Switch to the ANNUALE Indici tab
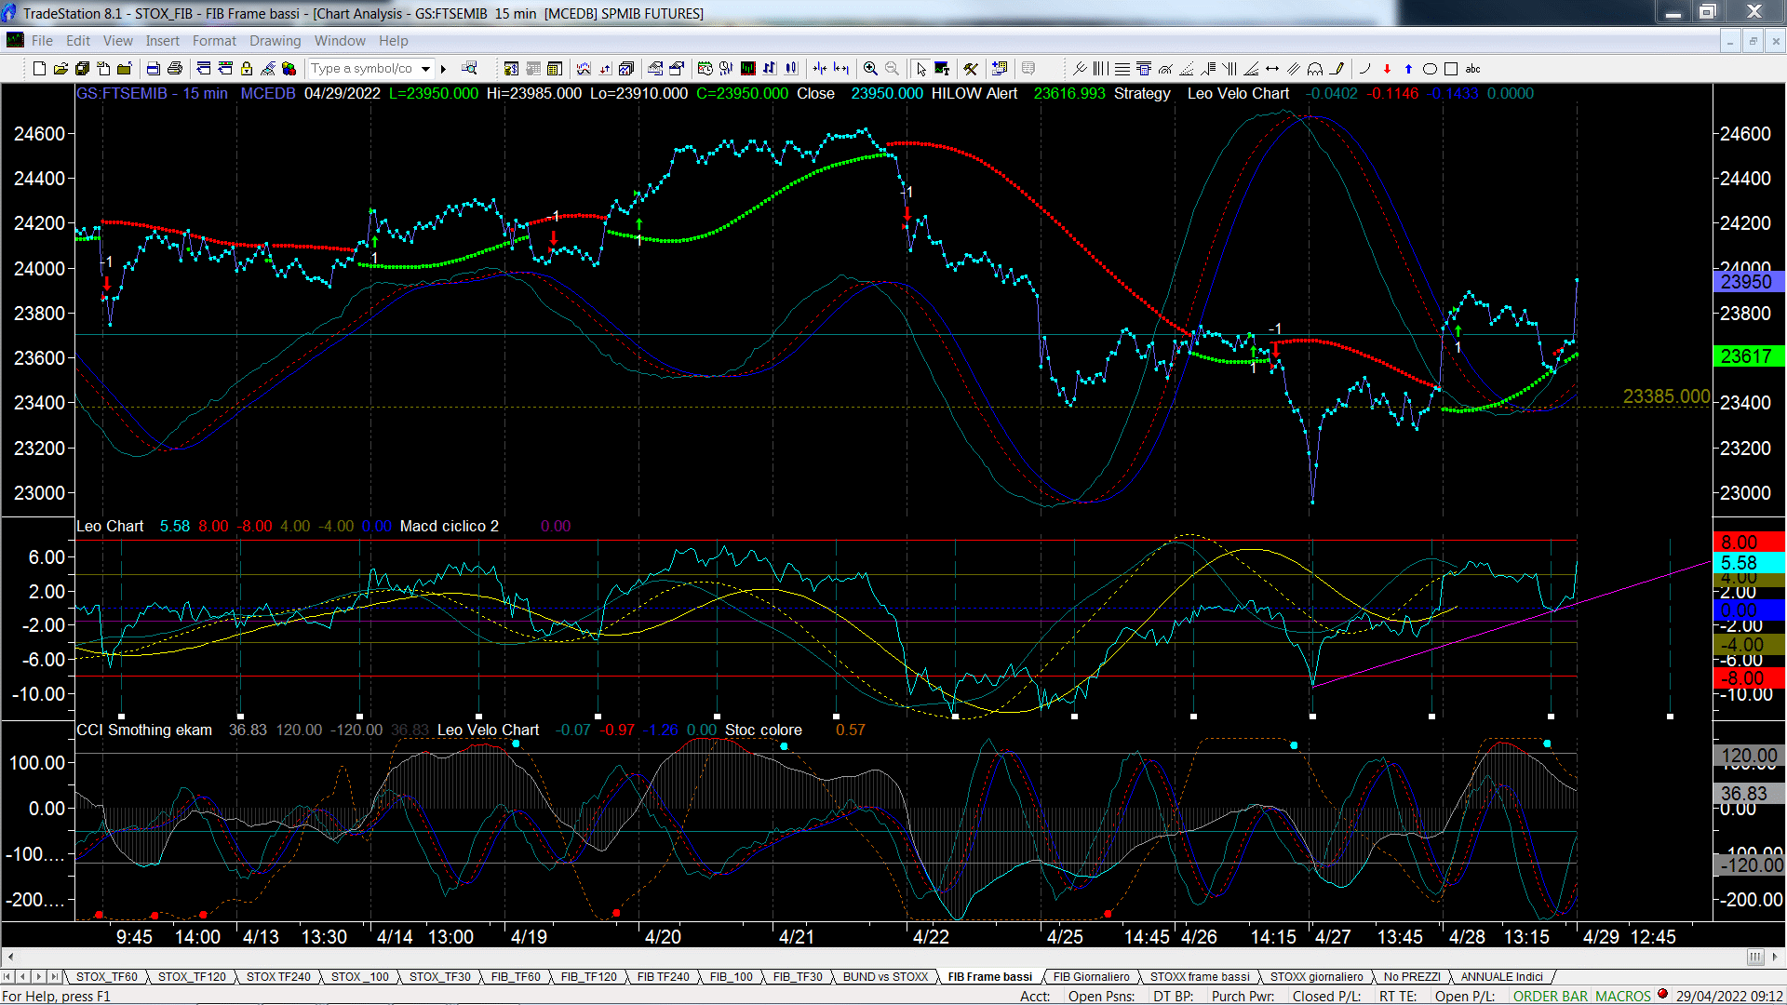This screenshot has height=1005, width=1787. coord(1501,977)
